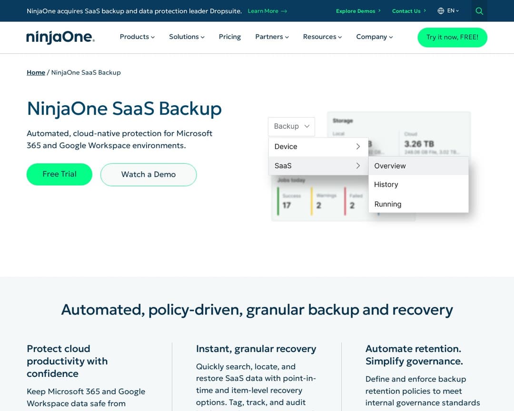514x411 pixels.
Task: Expand the Solutions menu
Action: (187, 37)
